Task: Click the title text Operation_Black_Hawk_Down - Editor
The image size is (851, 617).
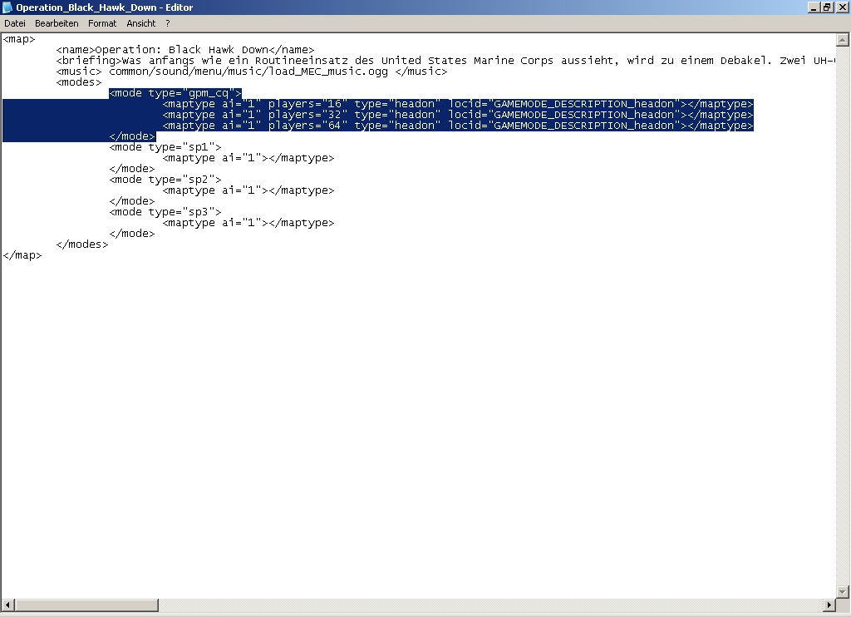Action: 104,7
